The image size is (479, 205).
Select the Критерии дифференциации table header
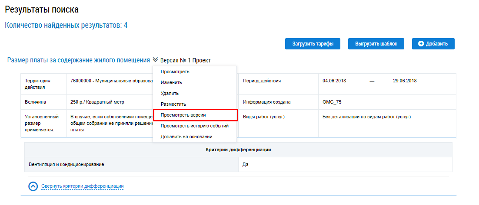point(238,150)
